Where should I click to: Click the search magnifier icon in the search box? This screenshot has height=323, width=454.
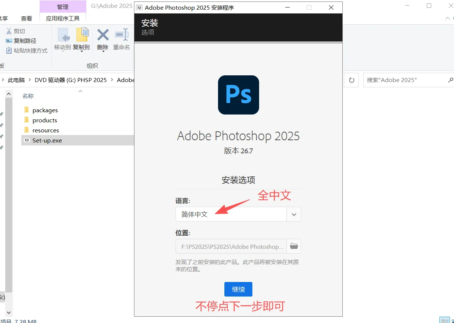[450, 80]
